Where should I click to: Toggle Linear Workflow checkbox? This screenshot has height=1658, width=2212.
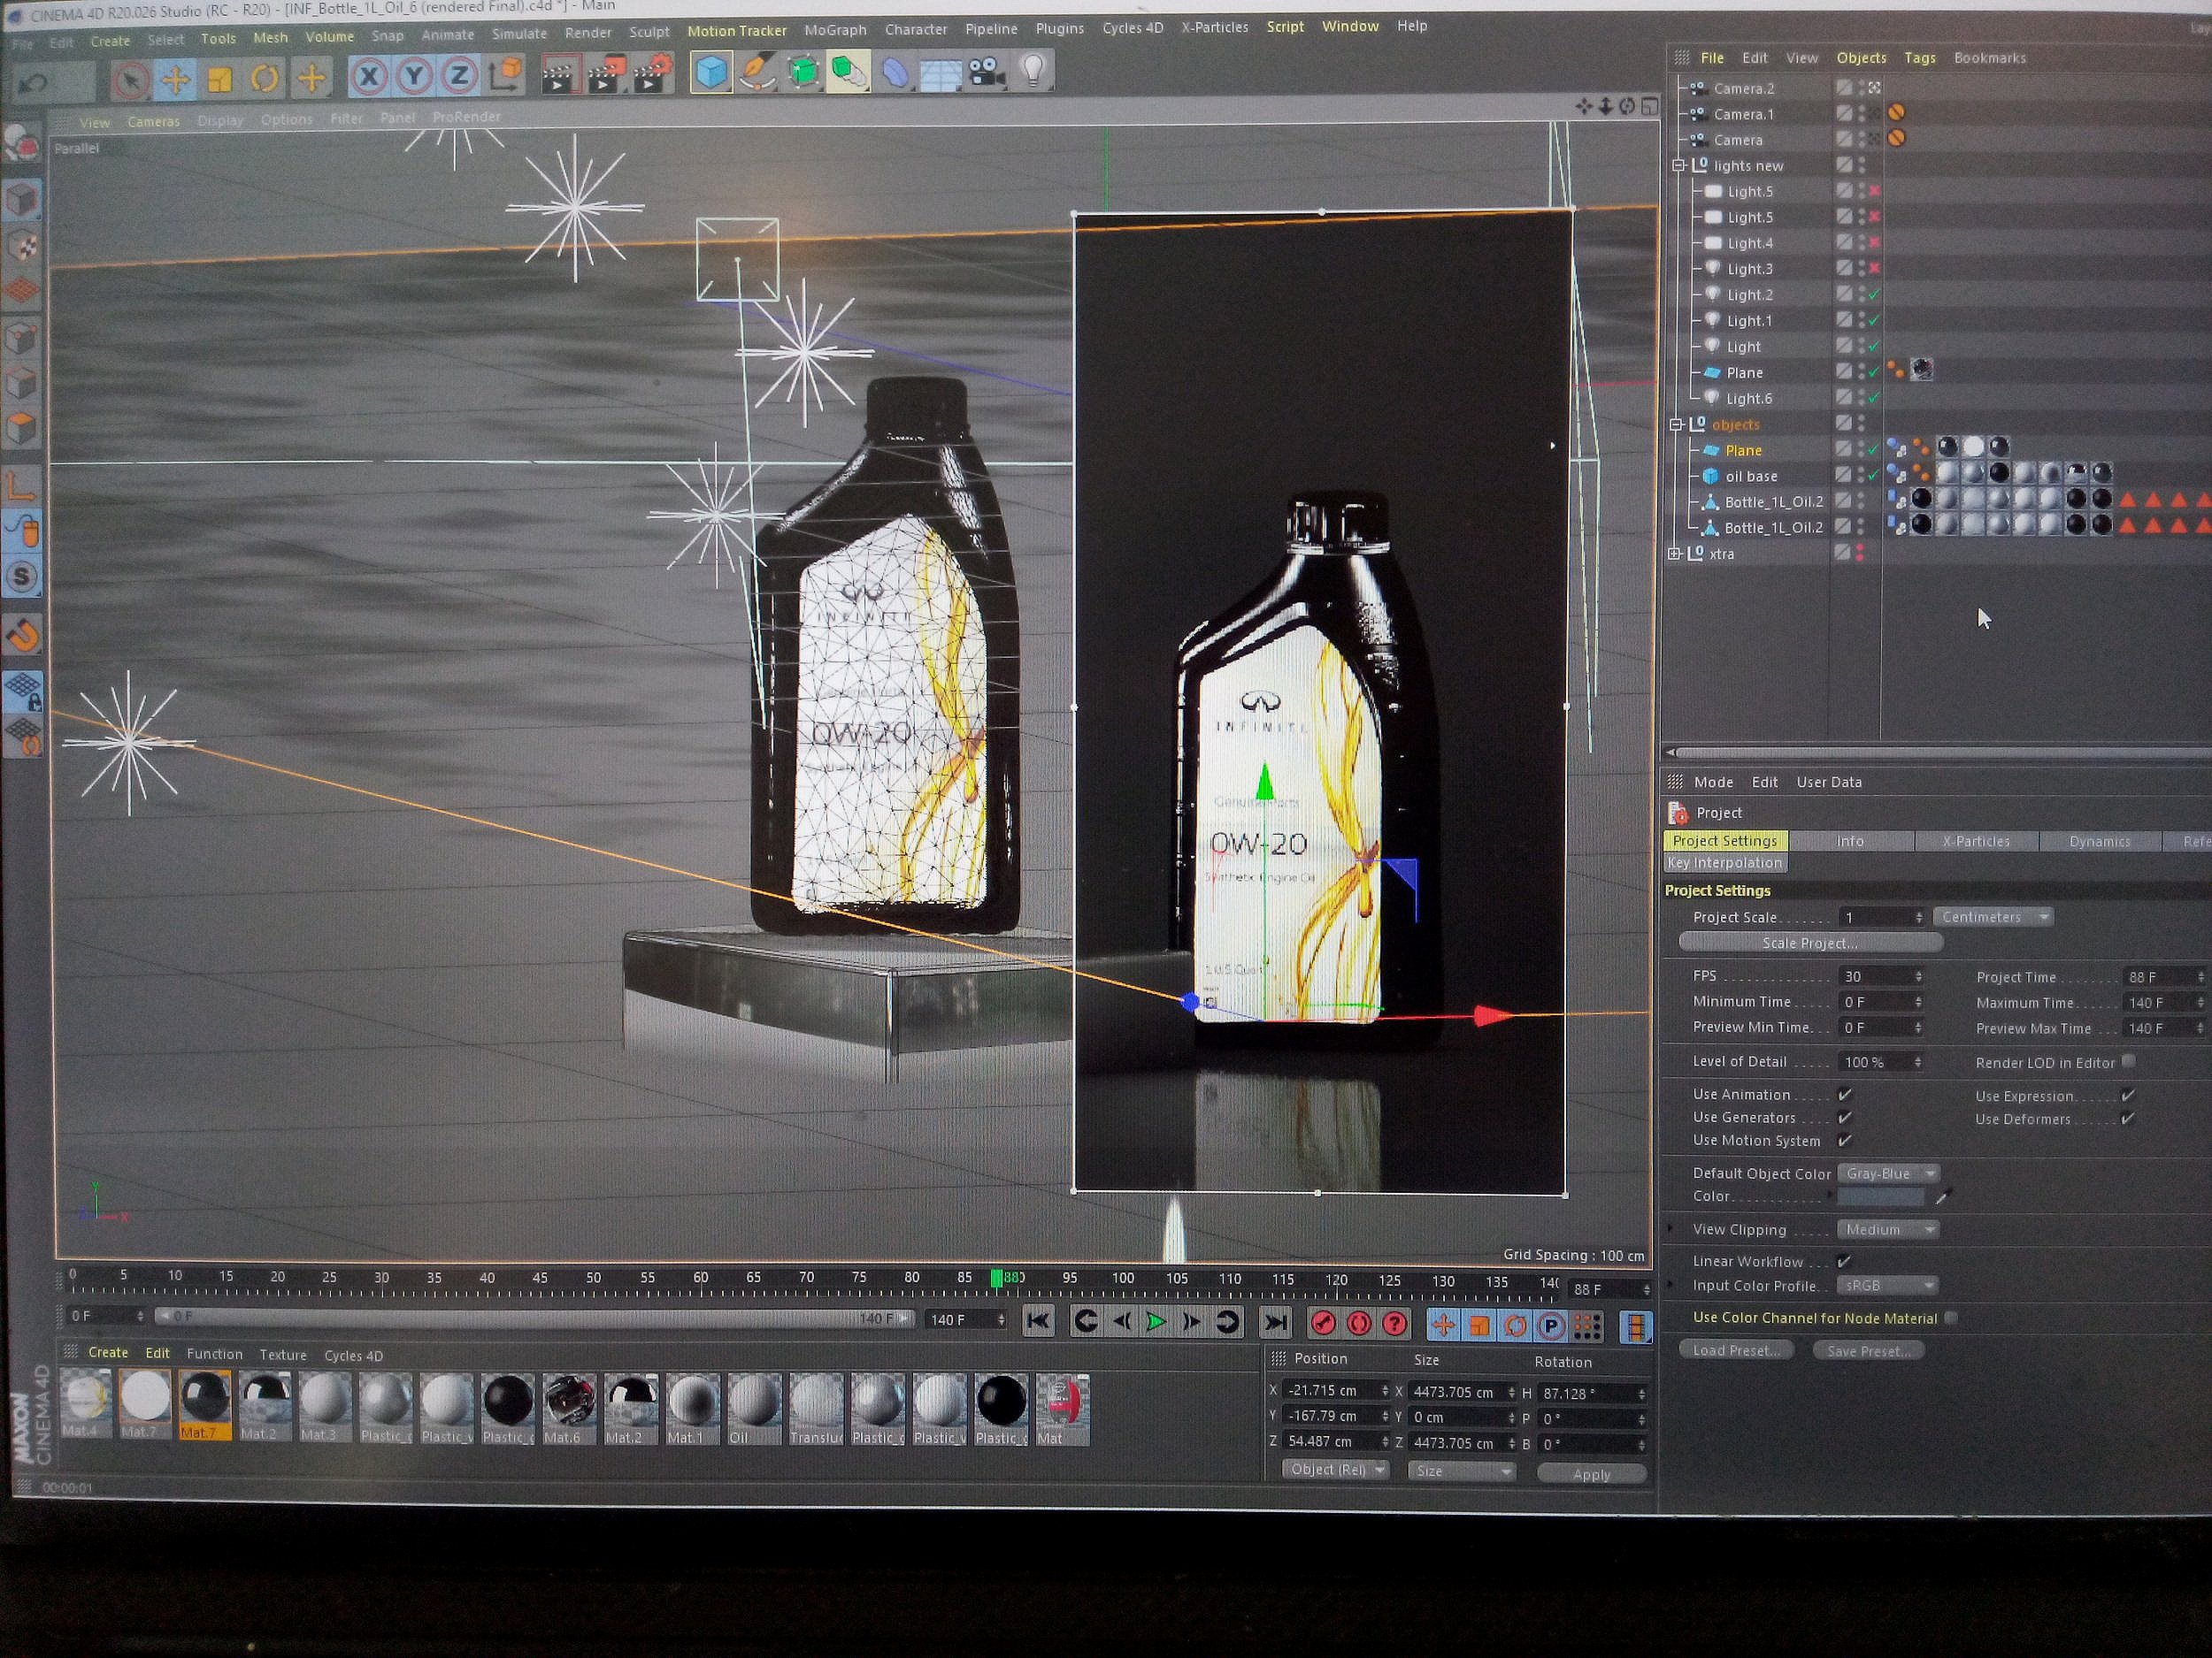(x=1845, y=1261)
